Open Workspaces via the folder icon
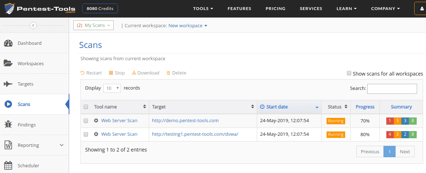The height and width of the screenshot is (173, 426). pos(8,63)
